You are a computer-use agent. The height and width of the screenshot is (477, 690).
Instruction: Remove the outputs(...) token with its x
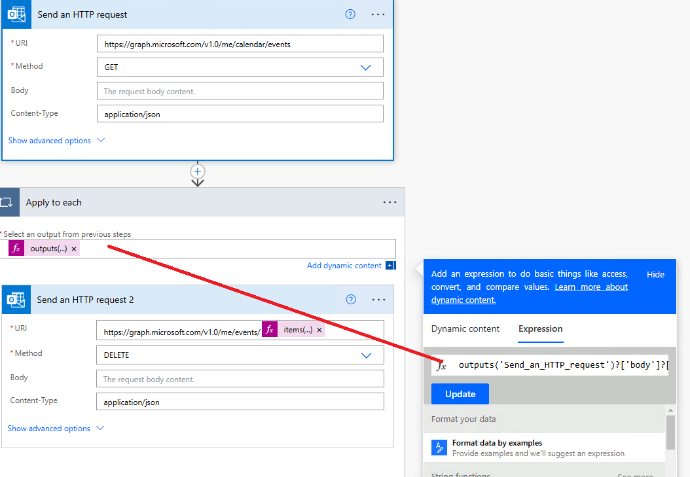73,249
